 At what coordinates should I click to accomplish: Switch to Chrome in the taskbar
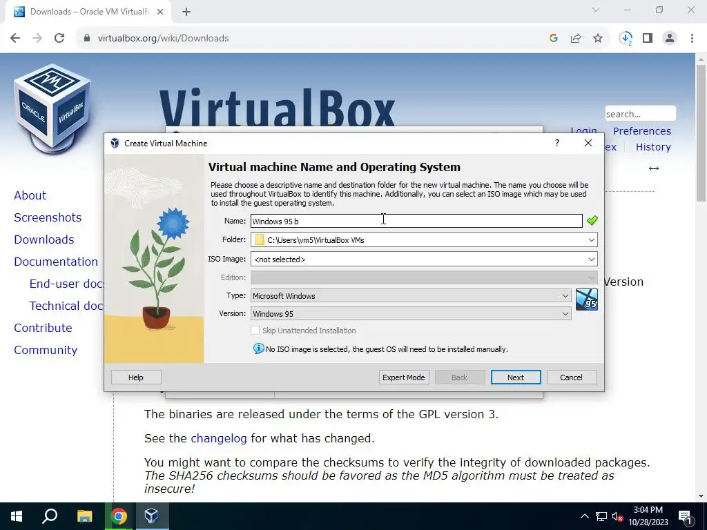point(119,516)
